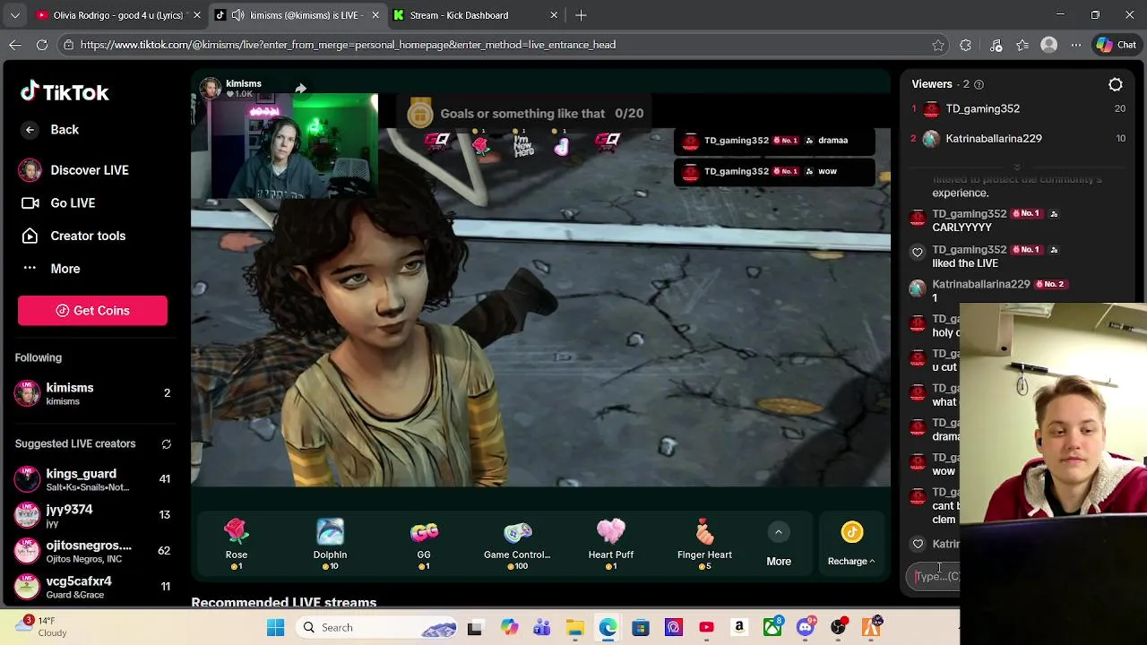The height and width of the screenshot is (645, 1147).
Task: Expand More gifts
Action: 779,546
